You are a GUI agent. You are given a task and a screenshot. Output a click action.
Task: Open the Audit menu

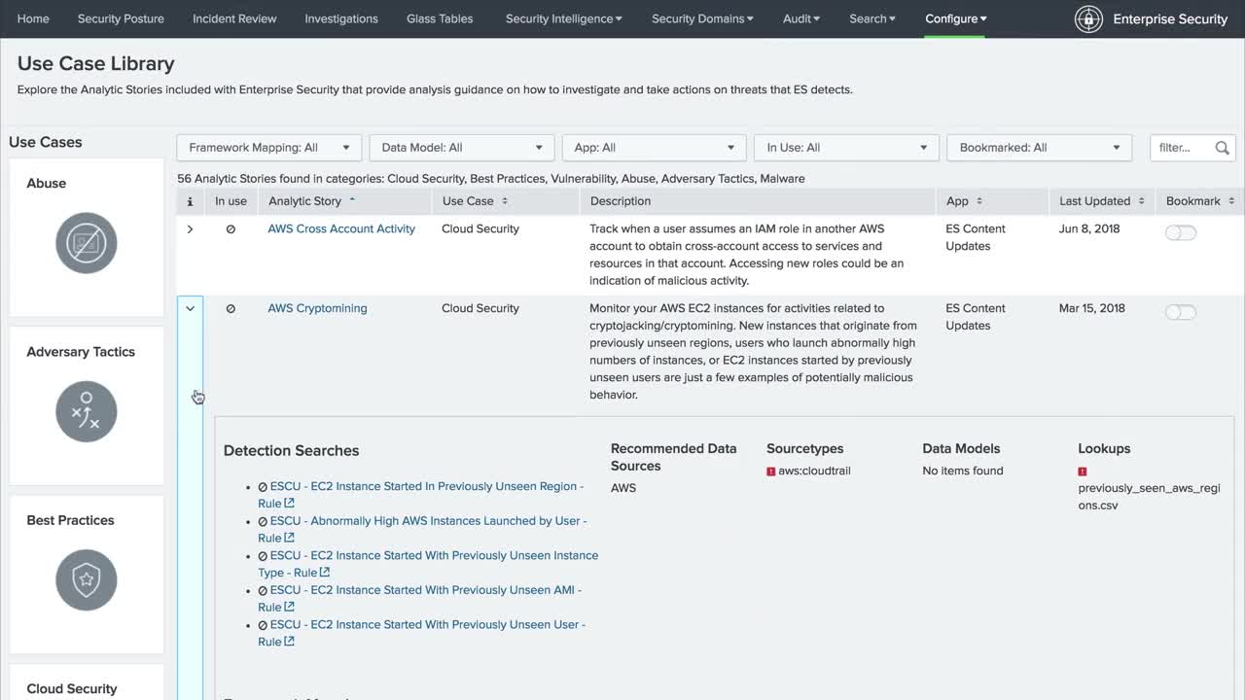(x=801, y=18)
